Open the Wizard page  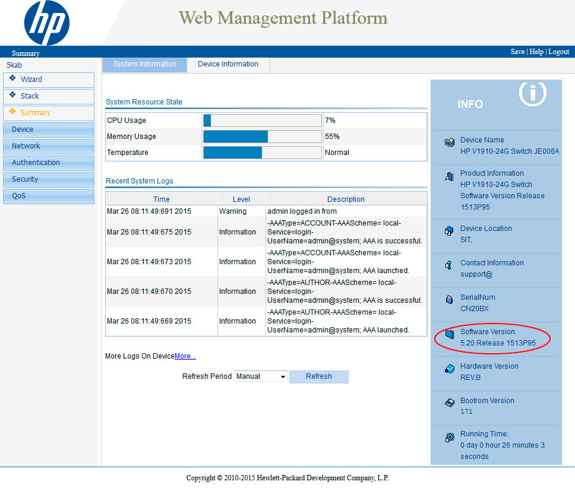(x=48, y=80)
